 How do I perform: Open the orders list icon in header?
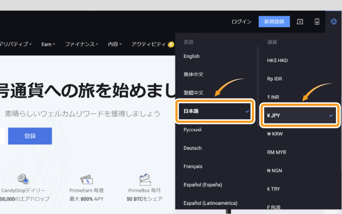click(x=300, y=21)
